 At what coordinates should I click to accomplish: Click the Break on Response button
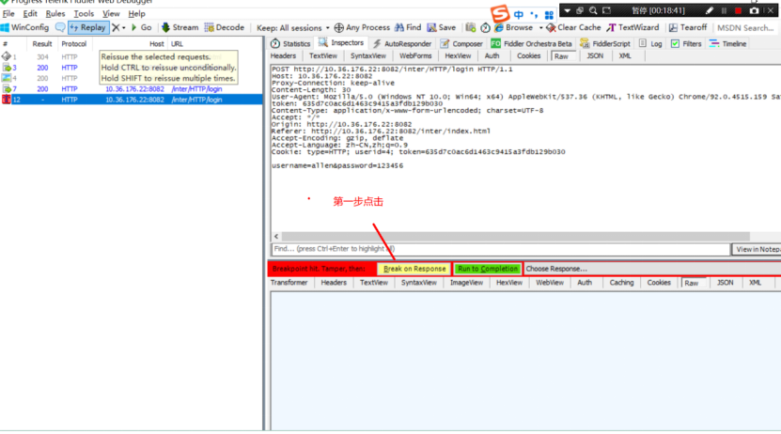tap(414, 269)
